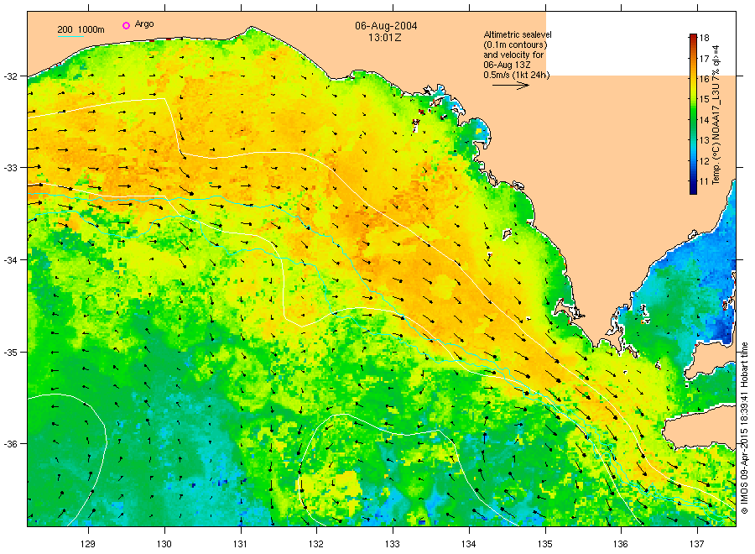755x554 pixels.
Task: Click the '13' label on the colorbar
Action: pos(704,141)
